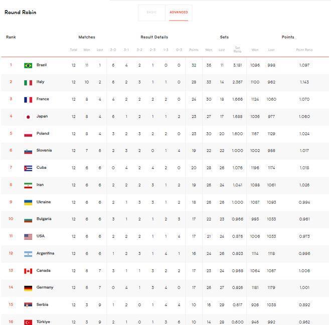Click the Set Ratio column header
This screenshot has height=325, width=331.
[x=238, y=50]
